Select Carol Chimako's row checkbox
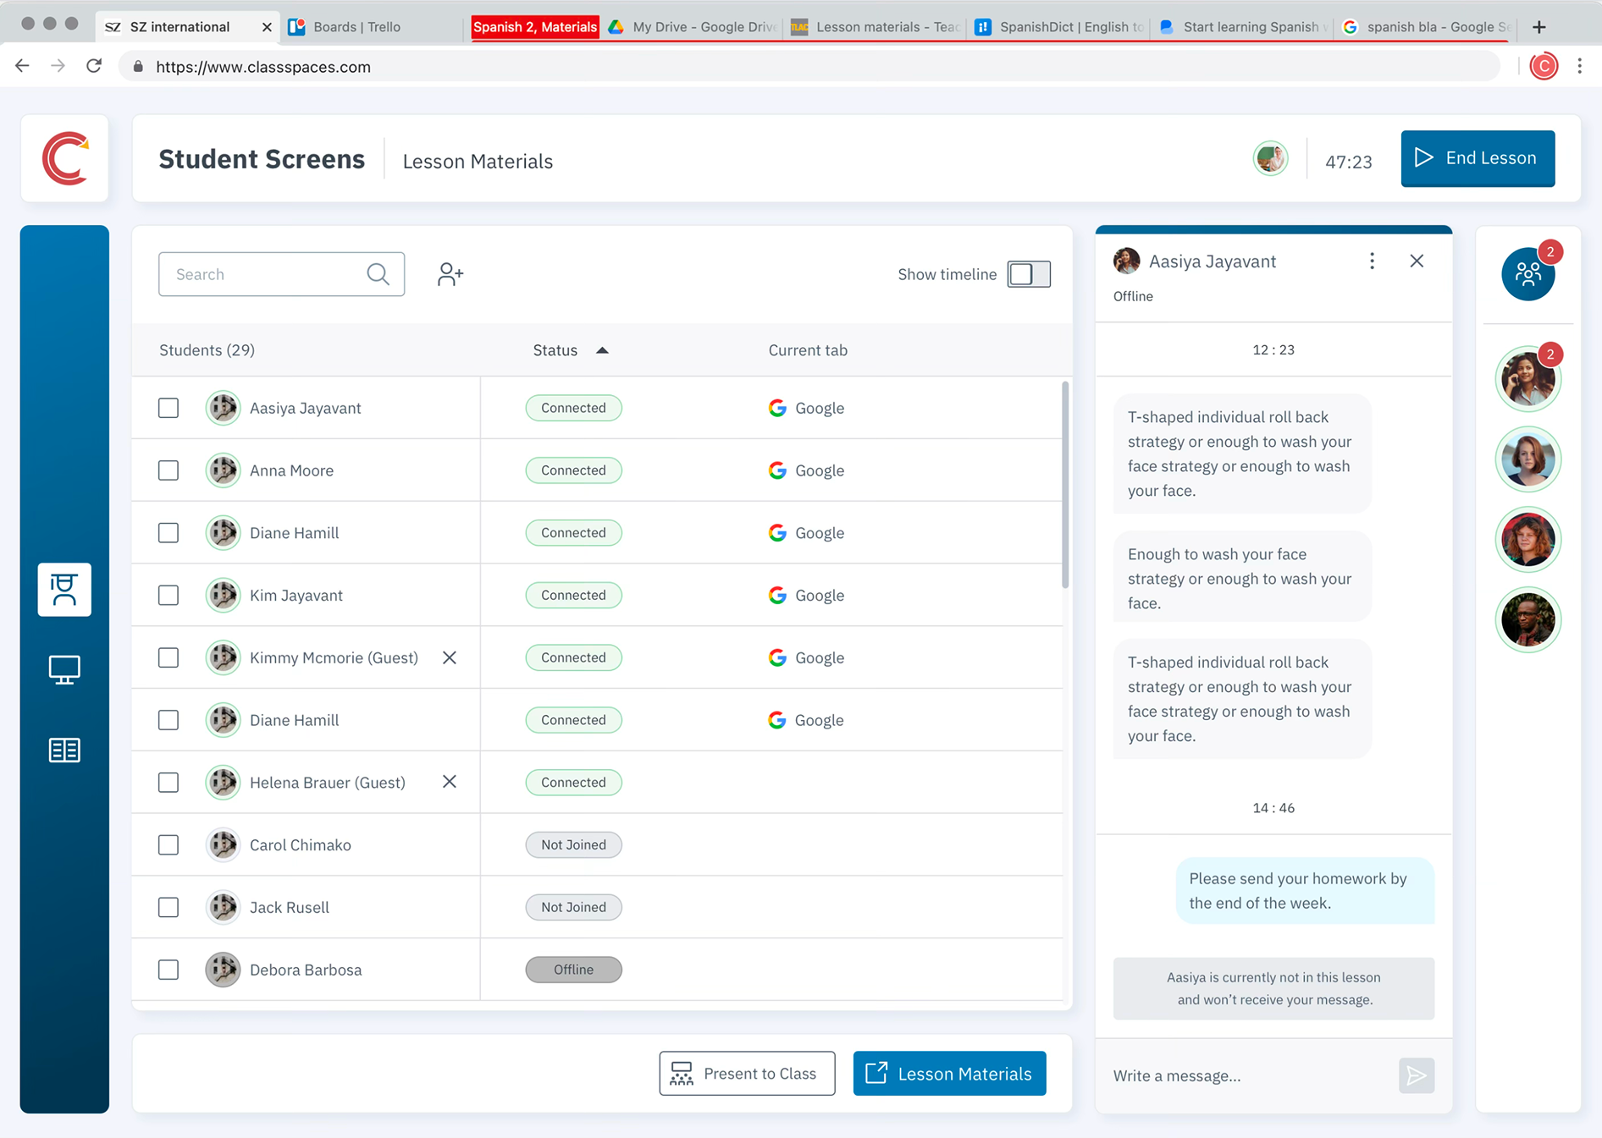 pyautogui.click(x=168, y=844)
